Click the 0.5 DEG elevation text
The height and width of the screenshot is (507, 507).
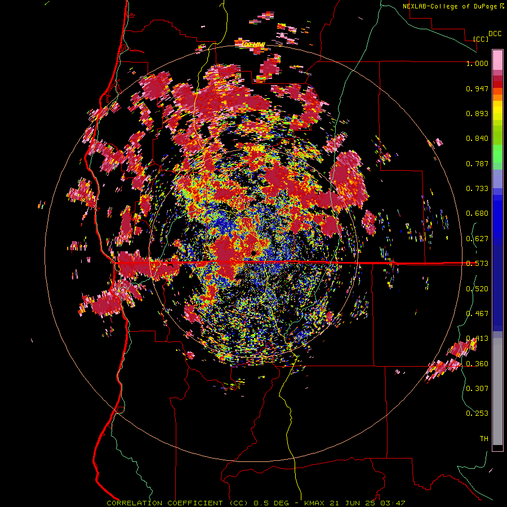[272, 503]
